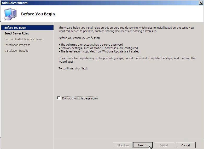Click 'To continue, click Next.' text

tap(73, 68)
